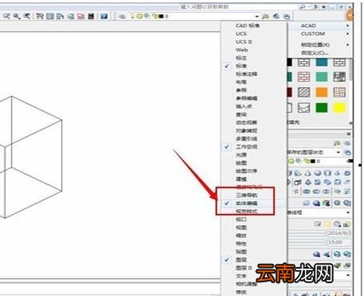Select the Cone solid tool in dashboard

click(x=308, y=174)
